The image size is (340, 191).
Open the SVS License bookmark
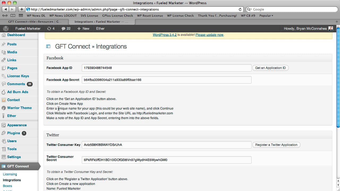click(x=90, y=16)
